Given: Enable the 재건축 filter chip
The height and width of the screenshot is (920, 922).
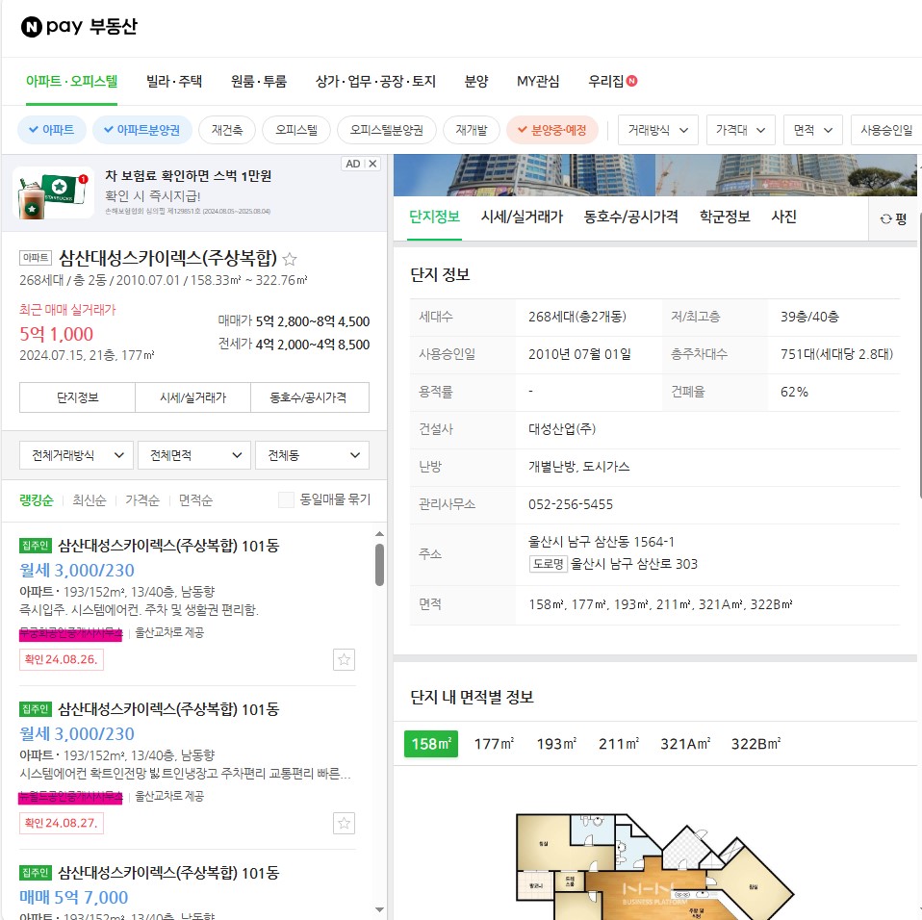Looking at the screenshot, I should point(227,130).
